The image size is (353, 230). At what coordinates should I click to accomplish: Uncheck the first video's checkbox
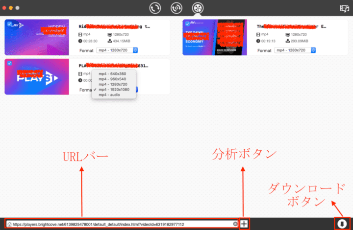(x=10, y=23)
